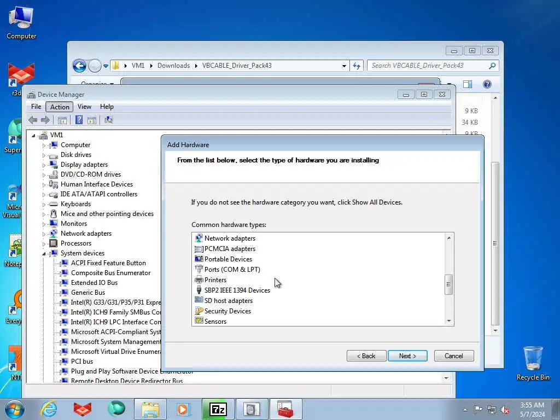The width and height of the screenshot is (560, 420).
Task: Select Computer desktop icon
Action: (x=21, y=23)
